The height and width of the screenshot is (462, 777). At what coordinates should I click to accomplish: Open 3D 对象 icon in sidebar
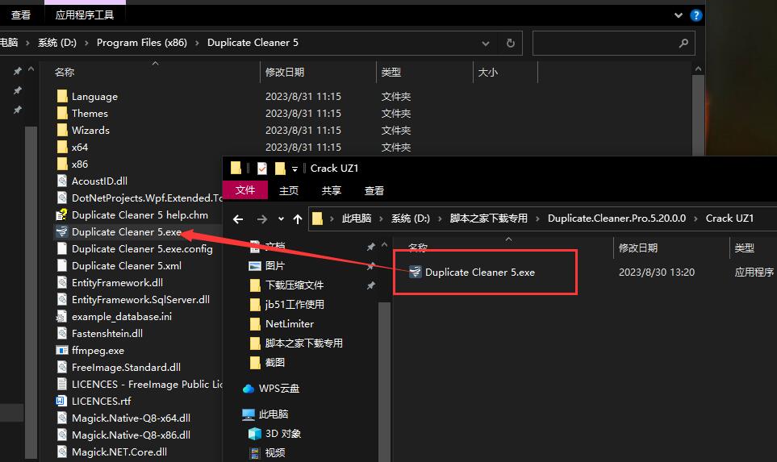click(254, 434)
